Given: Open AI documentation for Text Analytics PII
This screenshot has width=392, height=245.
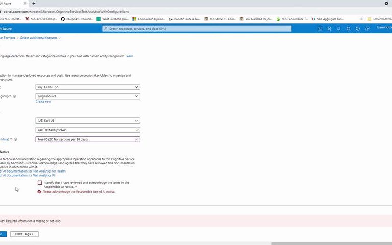Looking at the screenshot, I should click(28, 175).
